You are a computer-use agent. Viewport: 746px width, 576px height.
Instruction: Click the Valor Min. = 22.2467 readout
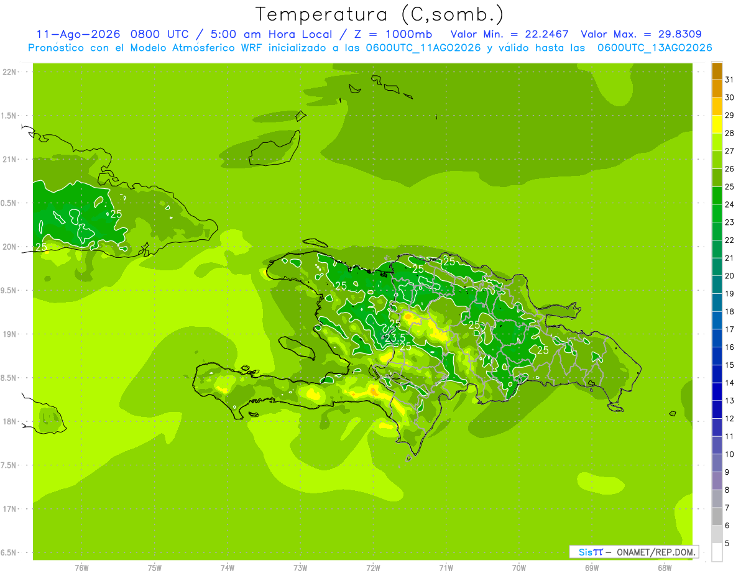[510, 34]
